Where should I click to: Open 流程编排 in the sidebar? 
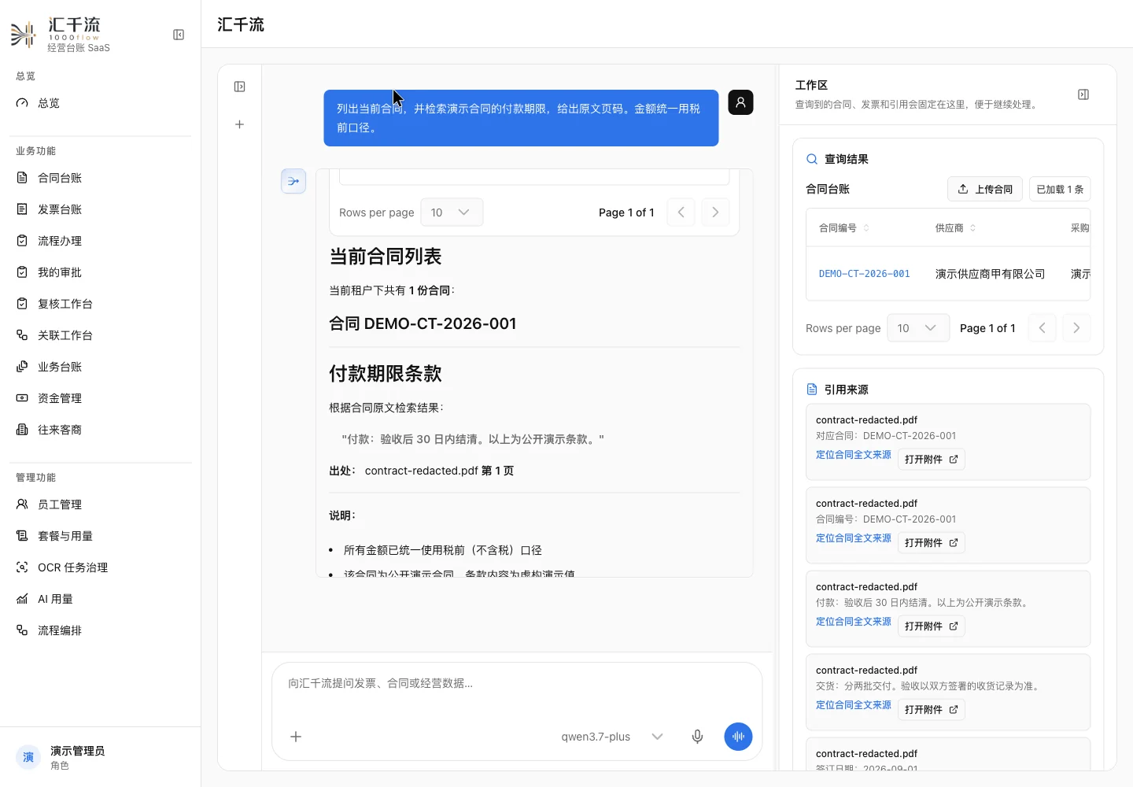pyautogui.click(x=100, y=630)
